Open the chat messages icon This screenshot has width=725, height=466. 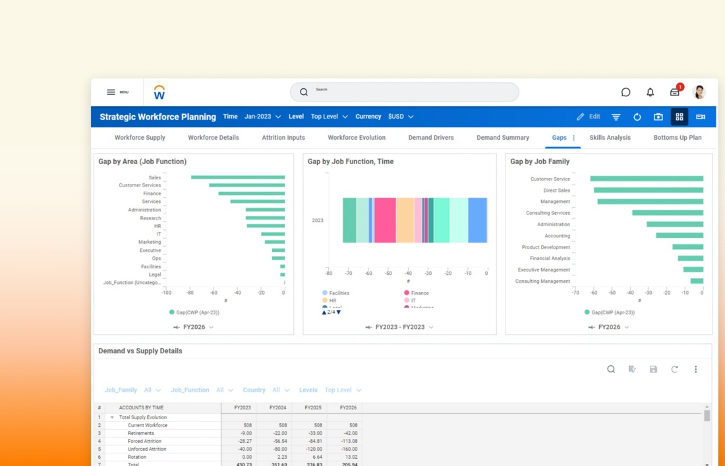[625, 92]
